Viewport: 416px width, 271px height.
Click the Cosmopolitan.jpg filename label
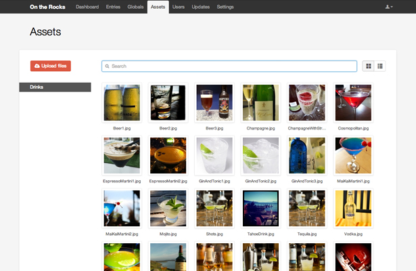point(353,128)
